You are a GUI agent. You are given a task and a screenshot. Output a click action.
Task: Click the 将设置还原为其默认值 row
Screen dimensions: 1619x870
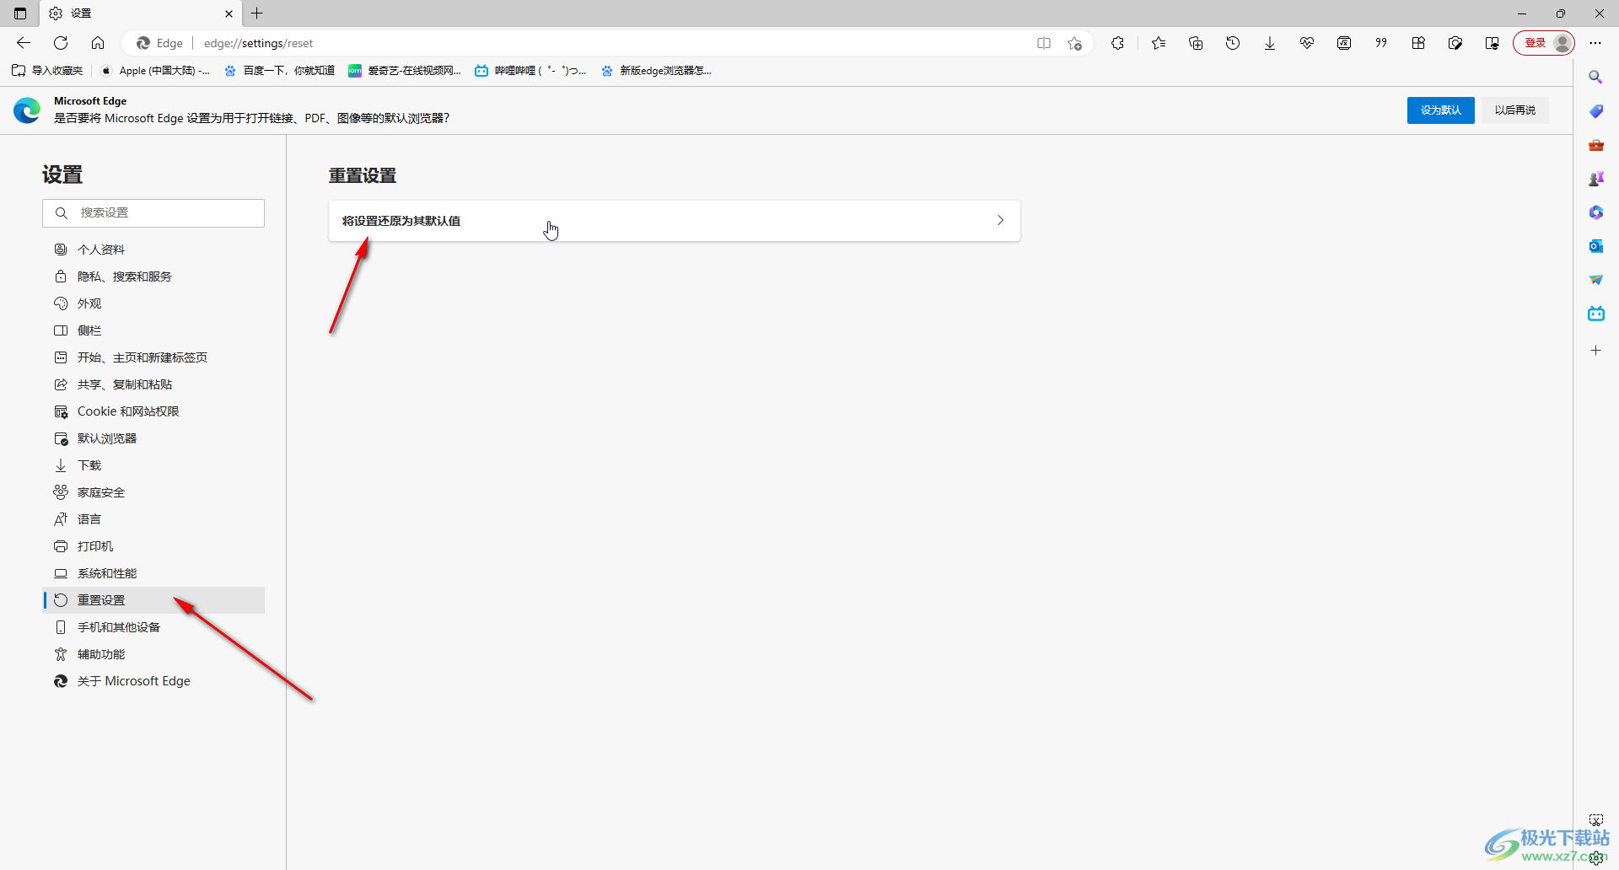click(x=674, y=221)
